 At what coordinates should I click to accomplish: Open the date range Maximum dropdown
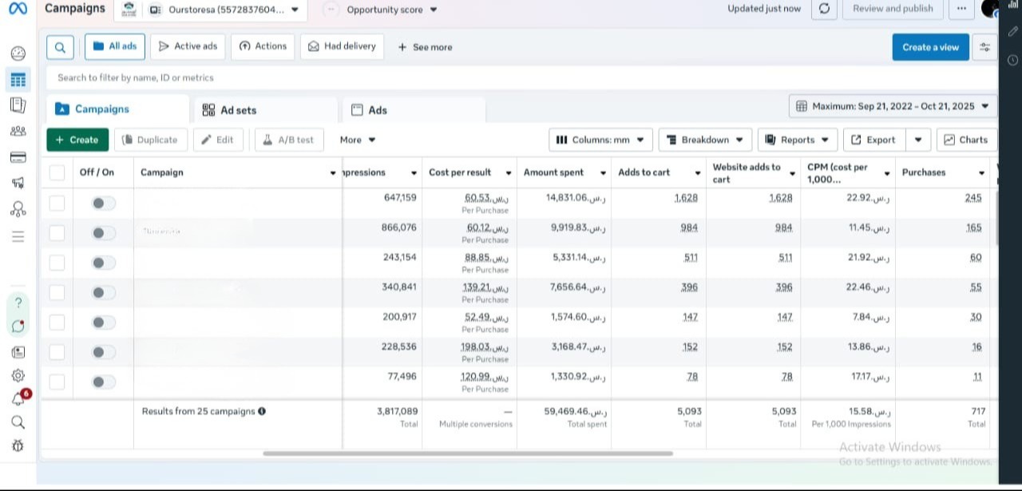pyautogui.click(x=893, y=106)
